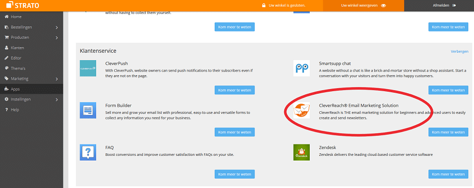The width and height of the screenshot is (474, 188).
Task: Click the logout arrow icon beside Afmelden
Action: [x=454, y=5]
